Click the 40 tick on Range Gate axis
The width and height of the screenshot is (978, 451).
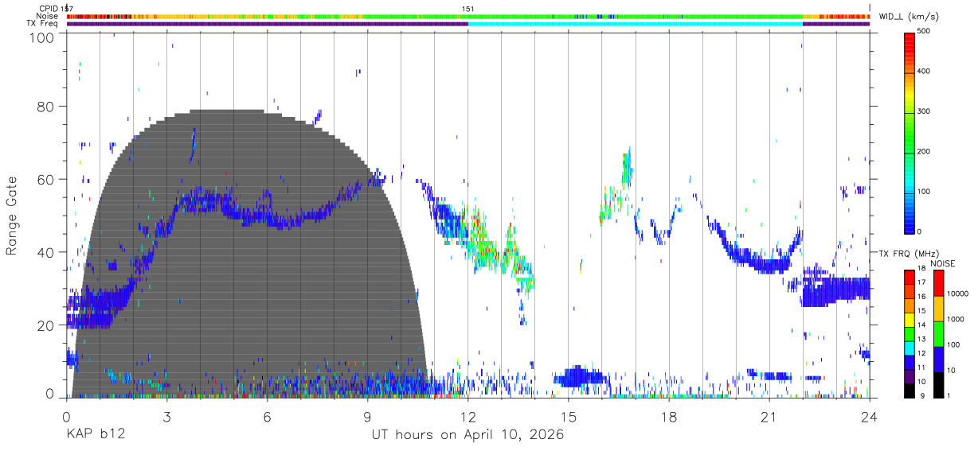point(45,253)
